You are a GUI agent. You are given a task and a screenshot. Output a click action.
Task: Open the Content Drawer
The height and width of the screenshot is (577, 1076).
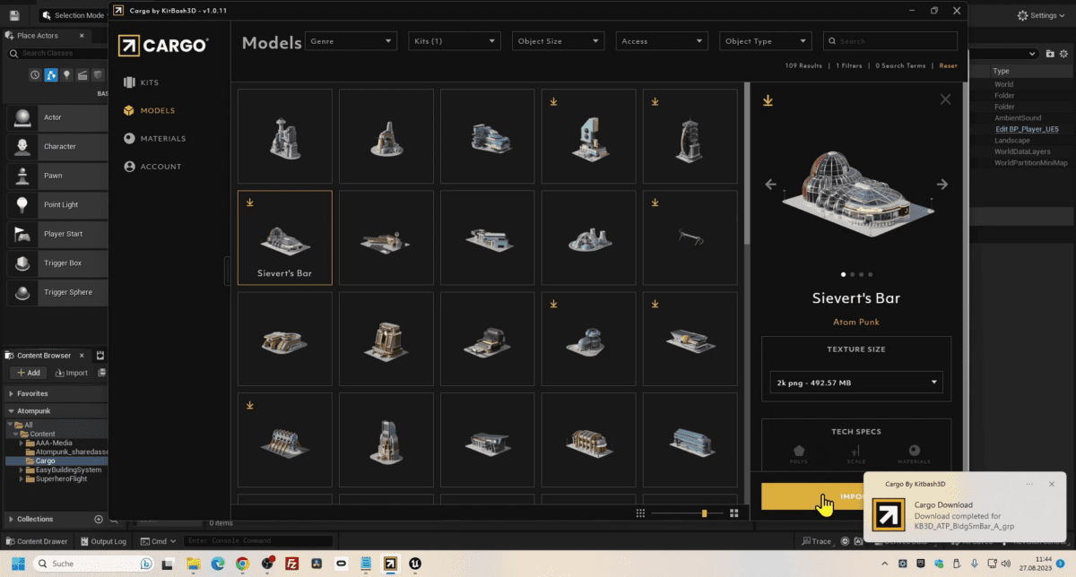pyautogui.click(x=37, y=541)
